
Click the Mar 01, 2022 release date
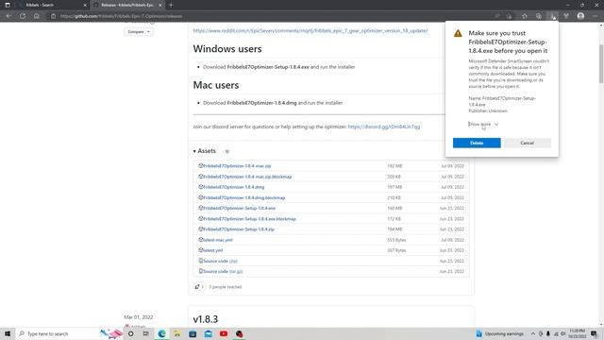(x=139, y=317)
